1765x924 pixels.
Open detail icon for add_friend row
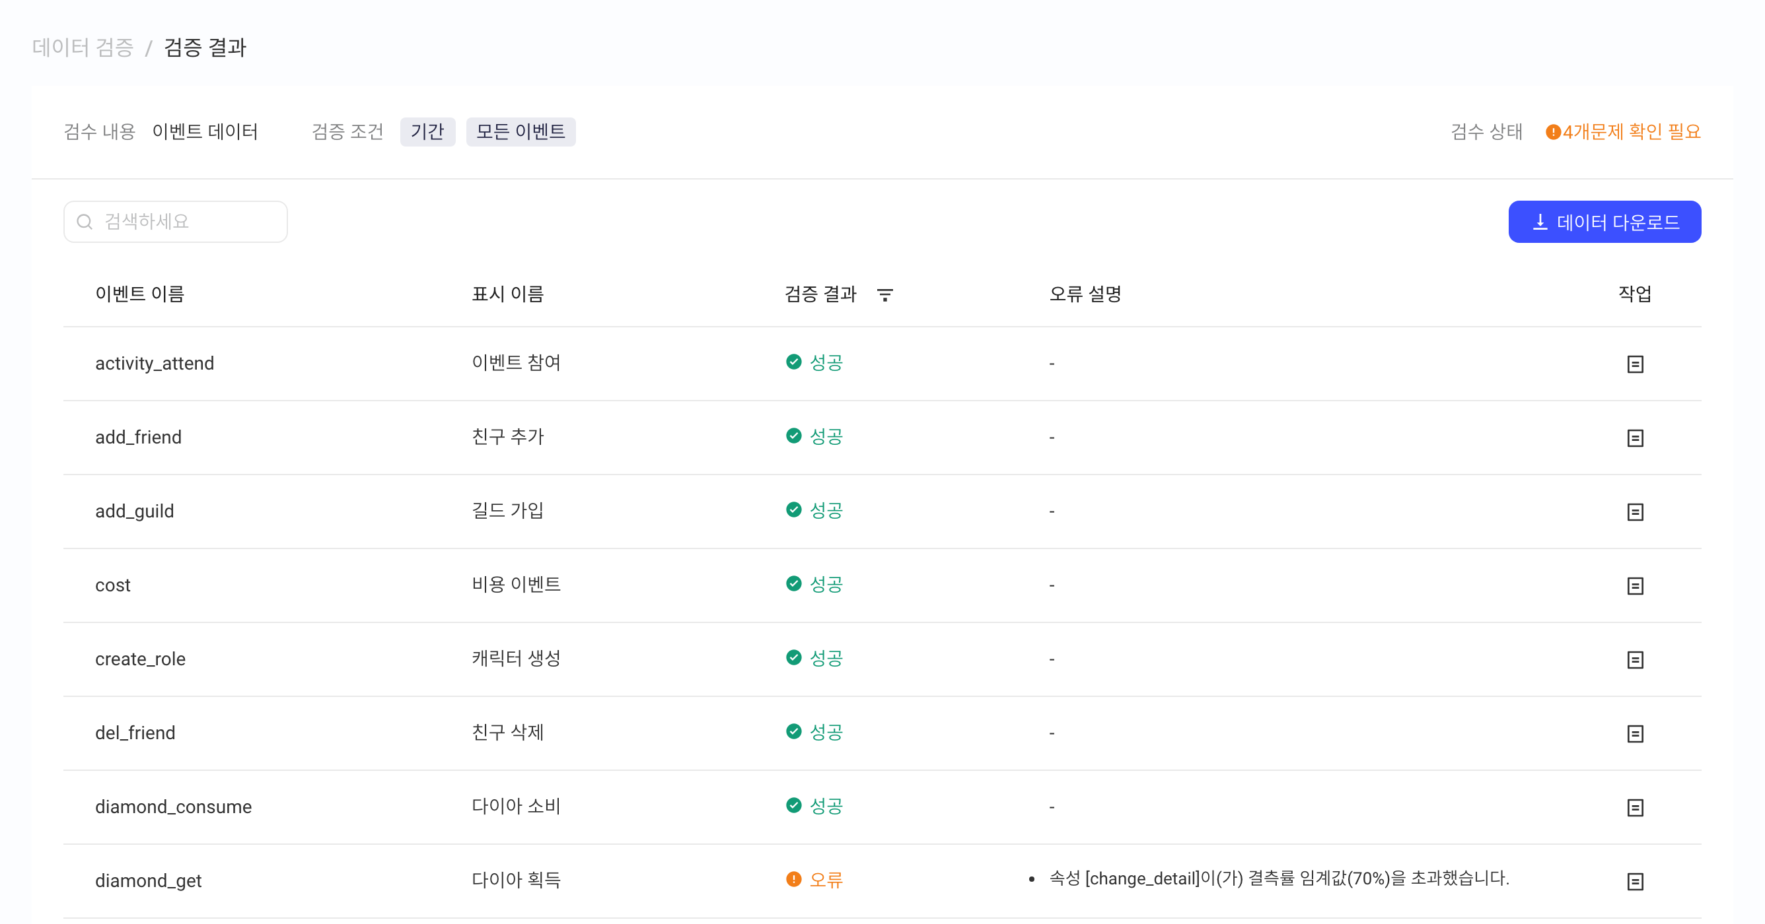coord(1635,438)
